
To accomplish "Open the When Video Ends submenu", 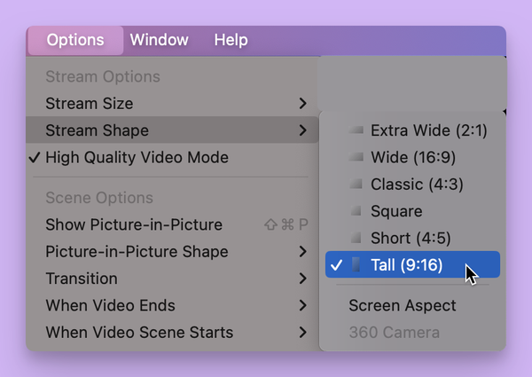I will [303, 306].
